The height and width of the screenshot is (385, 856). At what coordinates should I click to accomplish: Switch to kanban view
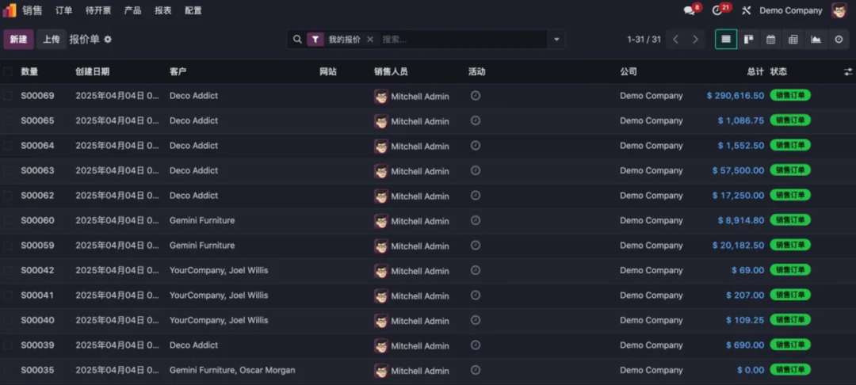tap(748, 40)
